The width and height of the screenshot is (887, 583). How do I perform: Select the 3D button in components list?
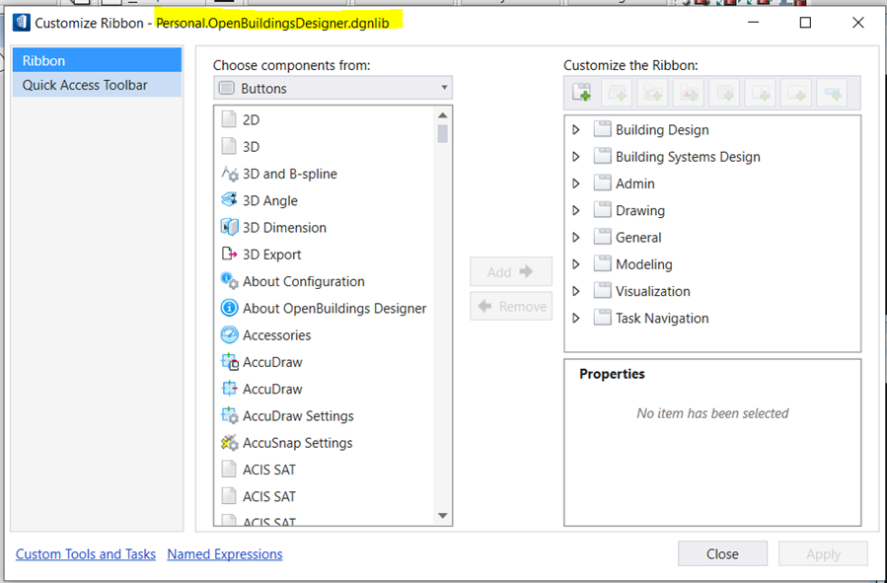pyautogui.click(x=241, y=147)
